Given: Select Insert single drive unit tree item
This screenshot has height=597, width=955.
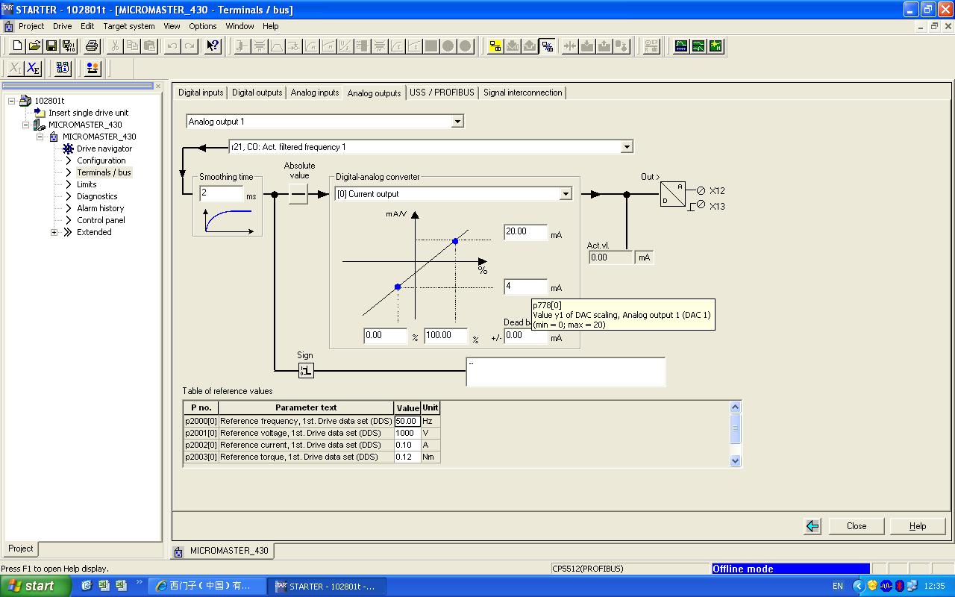Looking at the screenshot, I should [89, 113].
